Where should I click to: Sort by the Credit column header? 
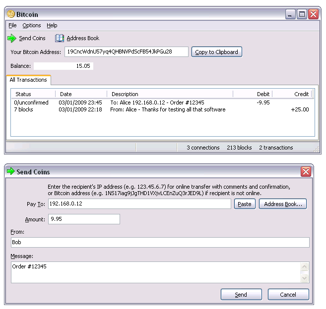(292, 94)
